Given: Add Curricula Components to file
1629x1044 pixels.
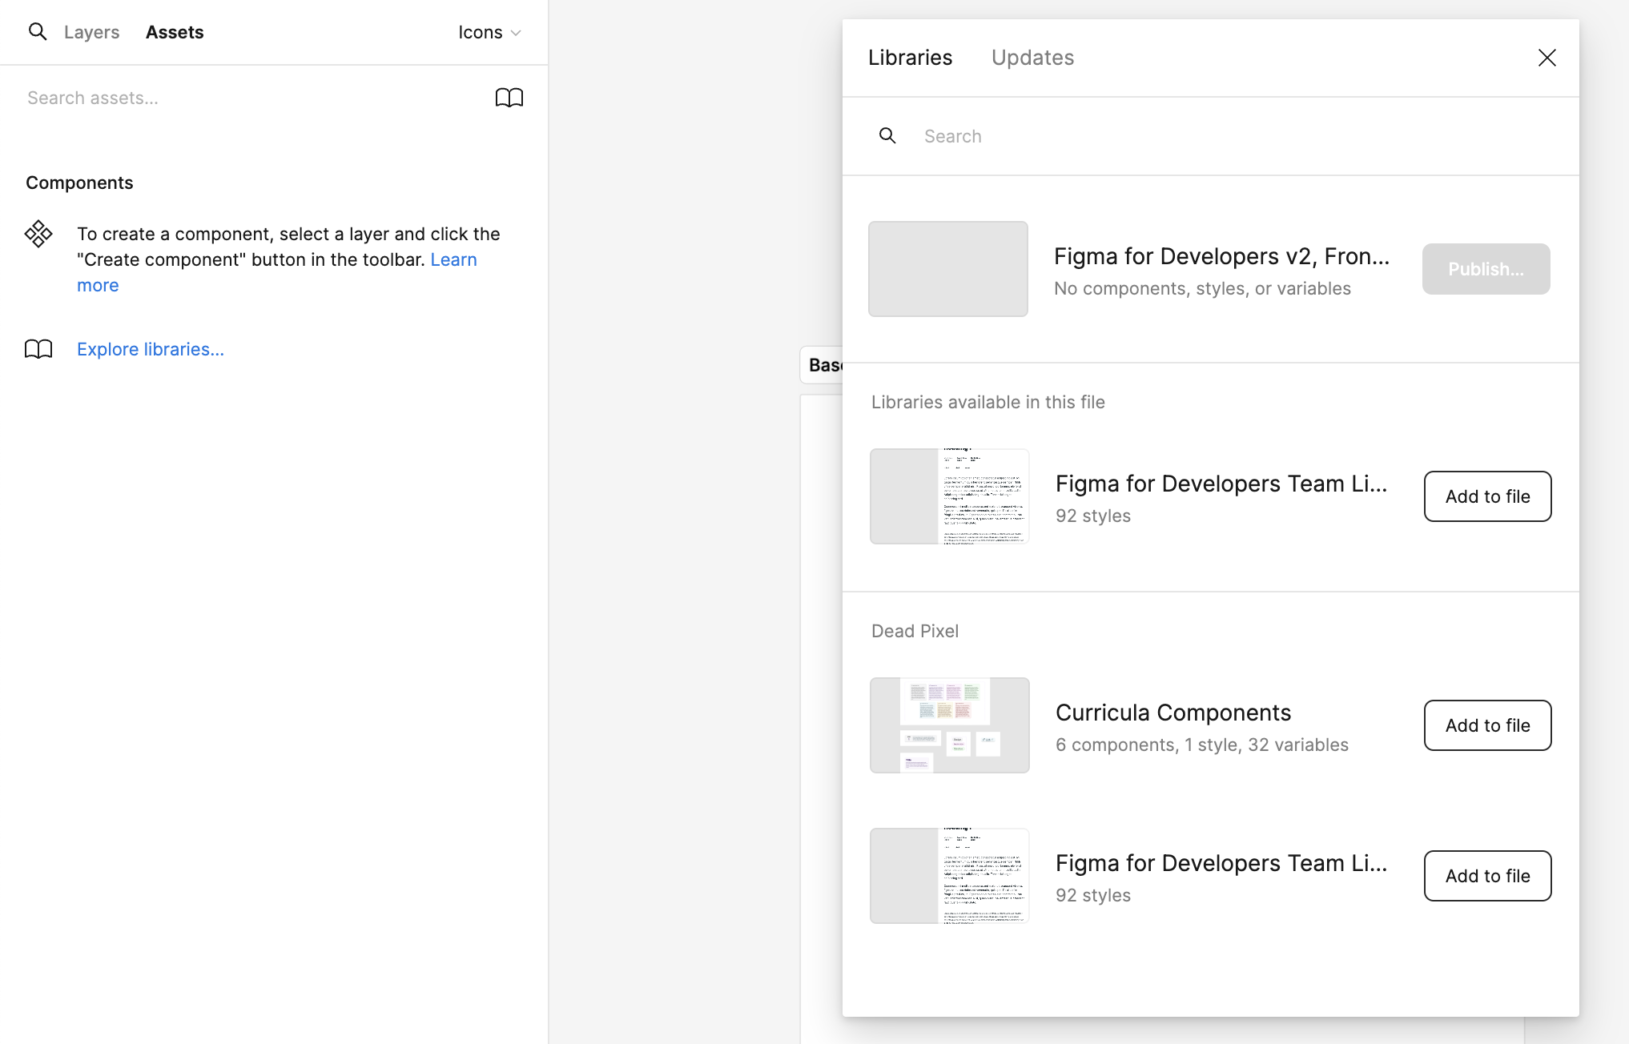Looking at the screenshot, I should coord(1486,725).
